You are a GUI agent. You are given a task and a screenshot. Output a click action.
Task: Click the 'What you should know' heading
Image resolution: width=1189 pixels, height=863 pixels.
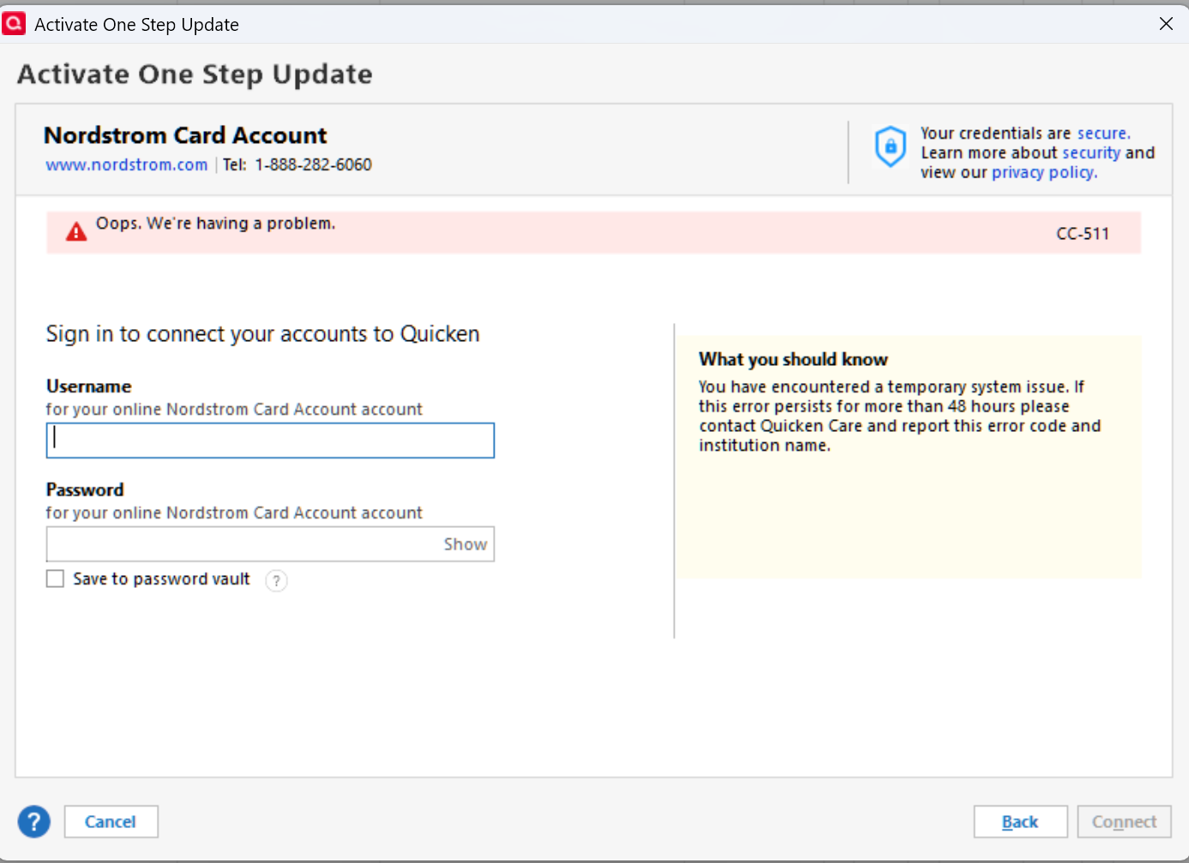(793, 359)
